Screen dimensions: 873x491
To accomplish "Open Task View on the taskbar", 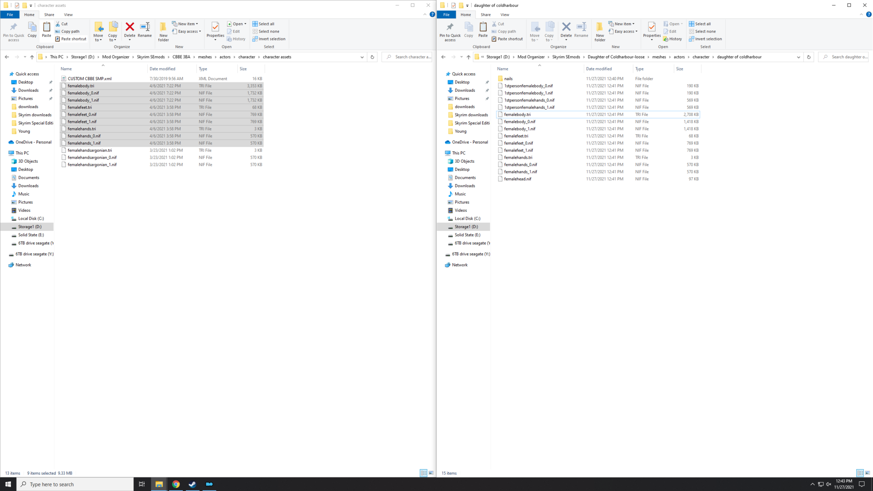I will (x=142, y=484).
